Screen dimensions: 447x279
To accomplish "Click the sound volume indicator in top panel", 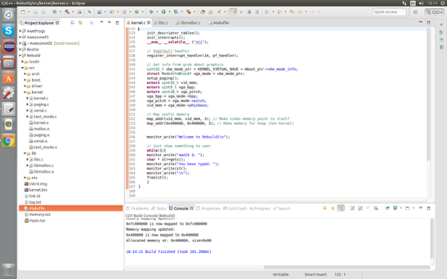I will coord(421,3).
